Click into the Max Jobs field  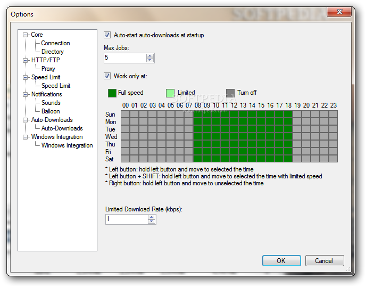[125, 58]
